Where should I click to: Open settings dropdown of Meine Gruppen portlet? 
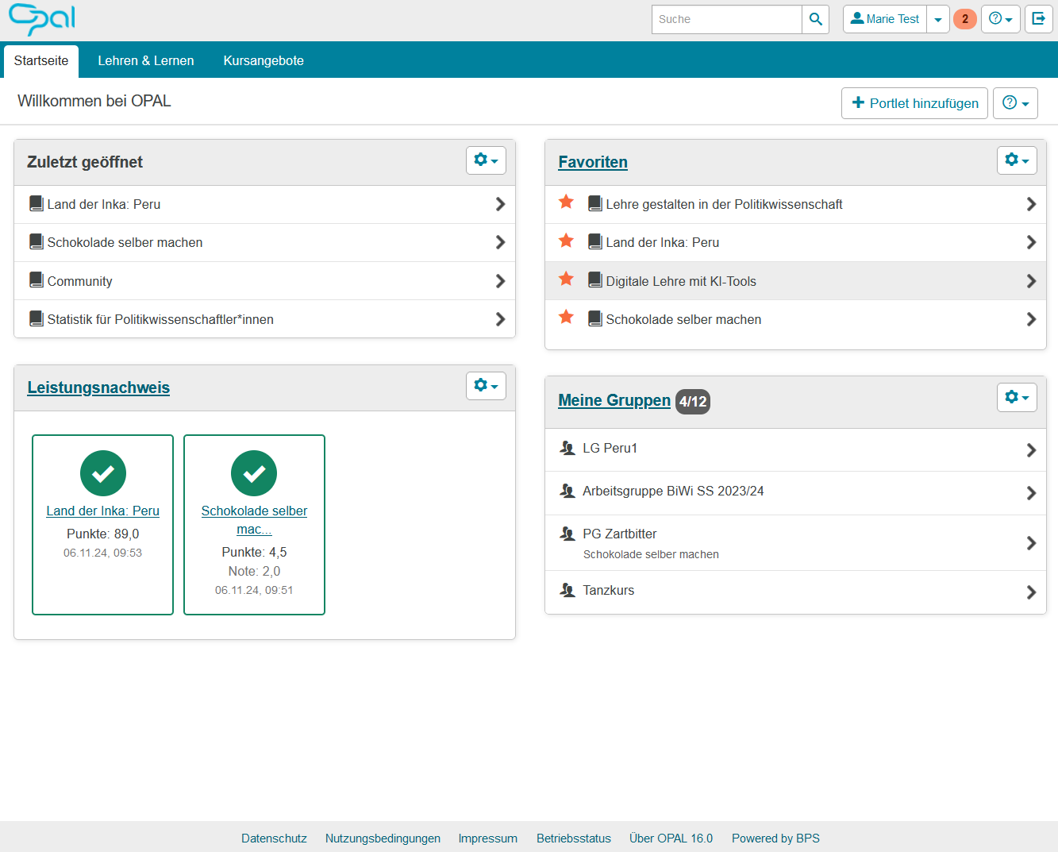(x=1017, y=397)
